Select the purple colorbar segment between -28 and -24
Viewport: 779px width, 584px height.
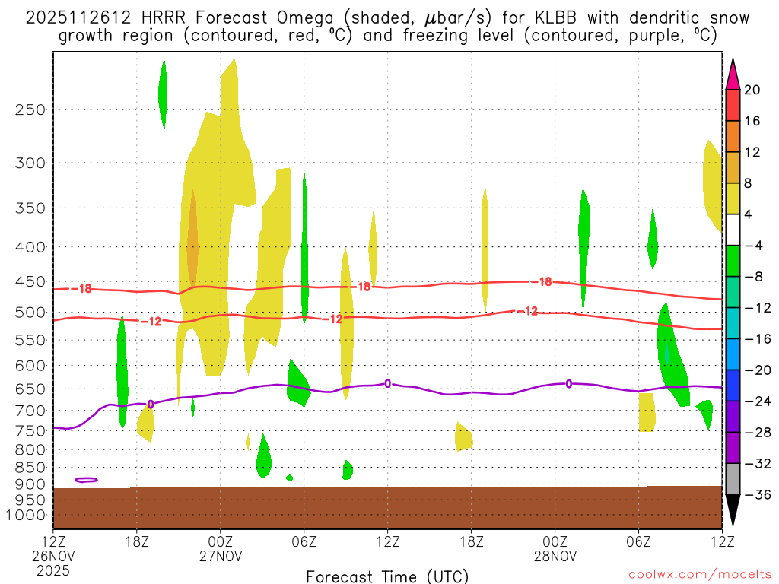pos(733,417)
